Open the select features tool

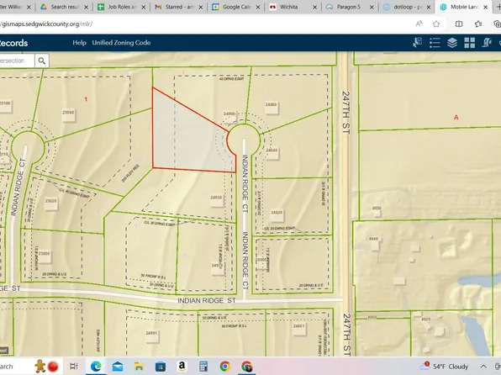click(x=417, y=43)
